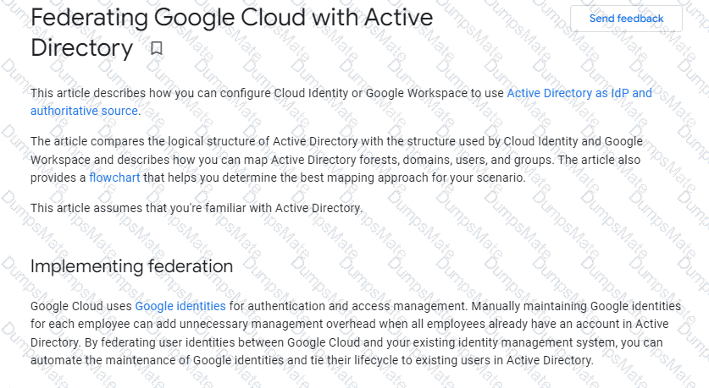
Task: Click the Federating Google Cloud with Active Directory title
Action: coord(231,32)
